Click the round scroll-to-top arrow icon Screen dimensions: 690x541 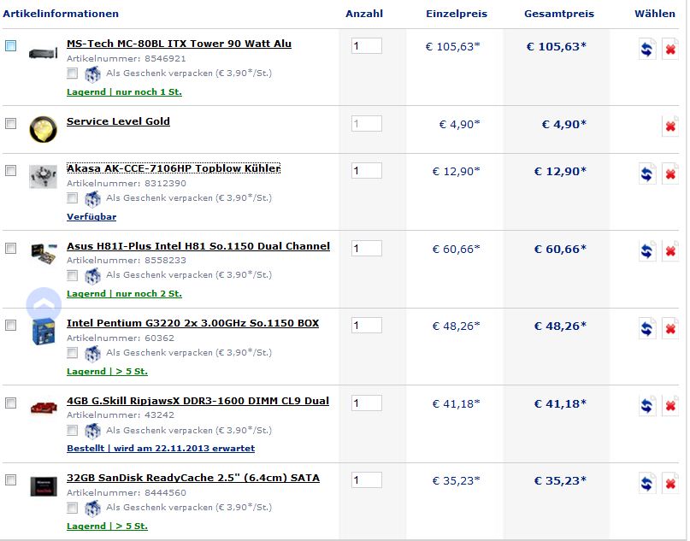click(x=44, y=304)
